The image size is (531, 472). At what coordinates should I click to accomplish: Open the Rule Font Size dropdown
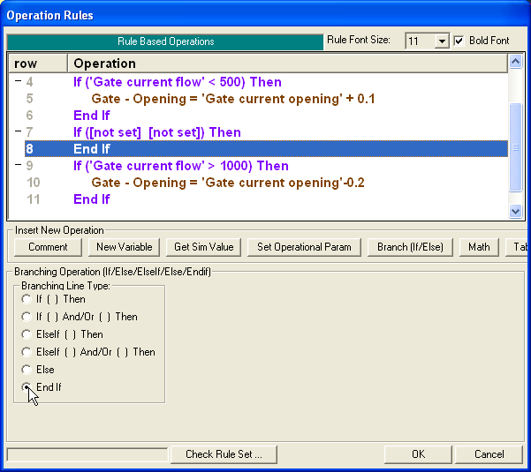click(x=441, y=41)
